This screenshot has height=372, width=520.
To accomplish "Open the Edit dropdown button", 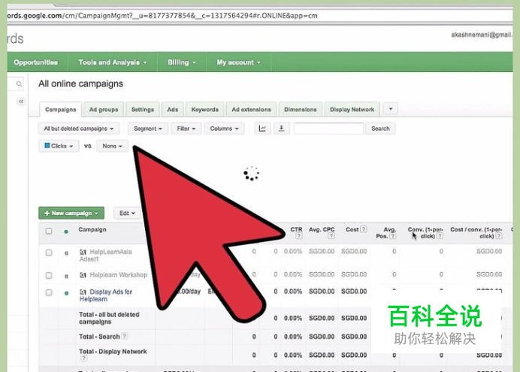I will click(x=127, y=213).
